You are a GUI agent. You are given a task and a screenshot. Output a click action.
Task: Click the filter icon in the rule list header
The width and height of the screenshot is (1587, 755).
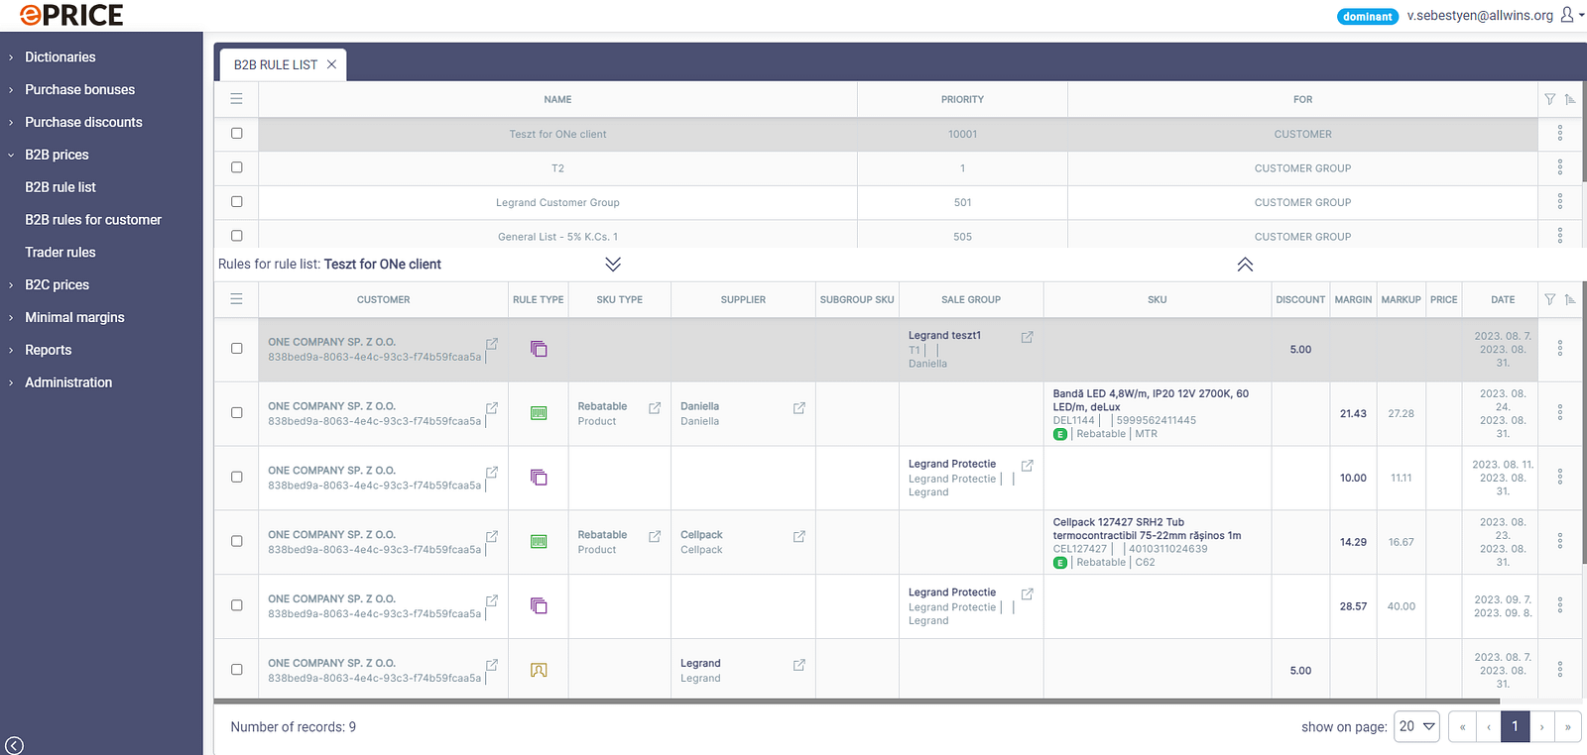(1549, 99)
